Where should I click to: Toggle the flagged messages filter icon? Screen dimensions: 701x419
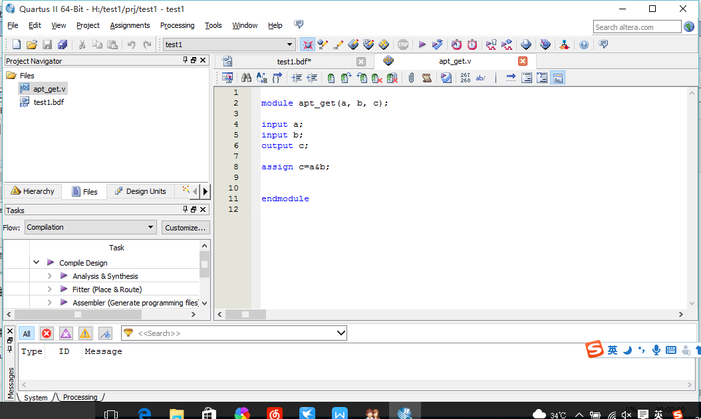tap(105, 333)
